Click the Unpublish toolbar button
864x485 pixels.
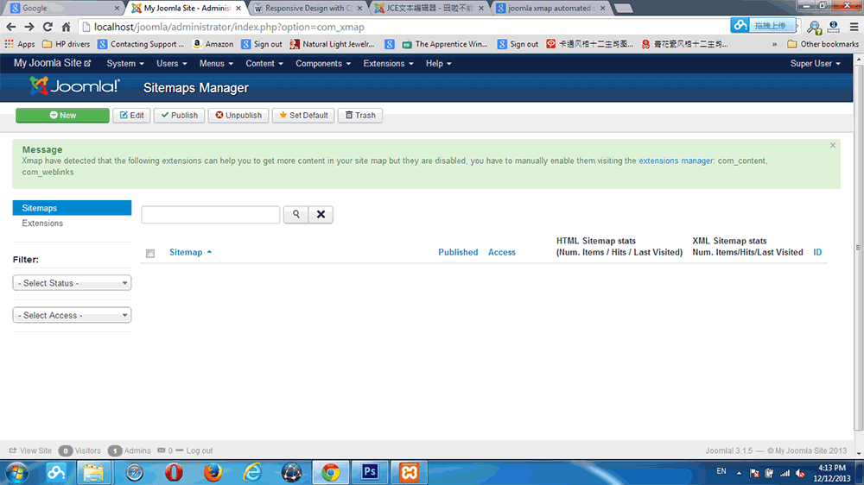(238, 115)
